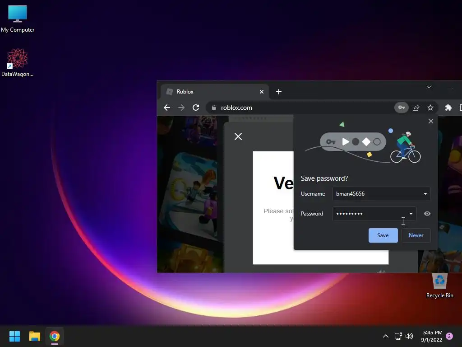Expand the Password dropdown arrow

tap(411, 214)
